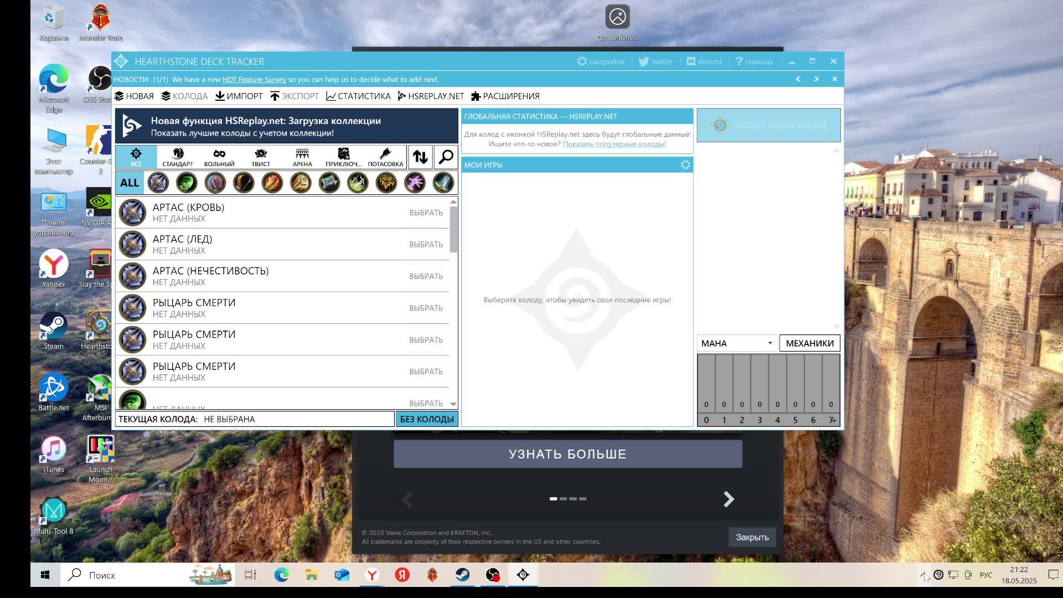1063x598 pixels.
Task: Open the Windows Start menu
Action: 45,575
